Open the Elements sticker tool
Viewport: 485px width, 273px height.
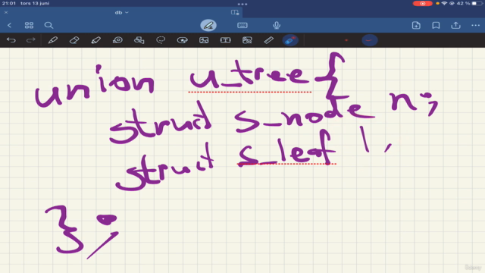click(x=182, y=40)
